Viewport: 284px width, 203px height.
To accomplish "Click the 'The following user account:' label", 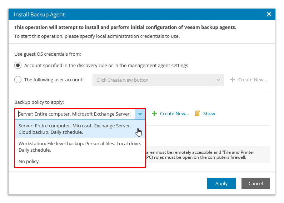I will coord(54,80).
